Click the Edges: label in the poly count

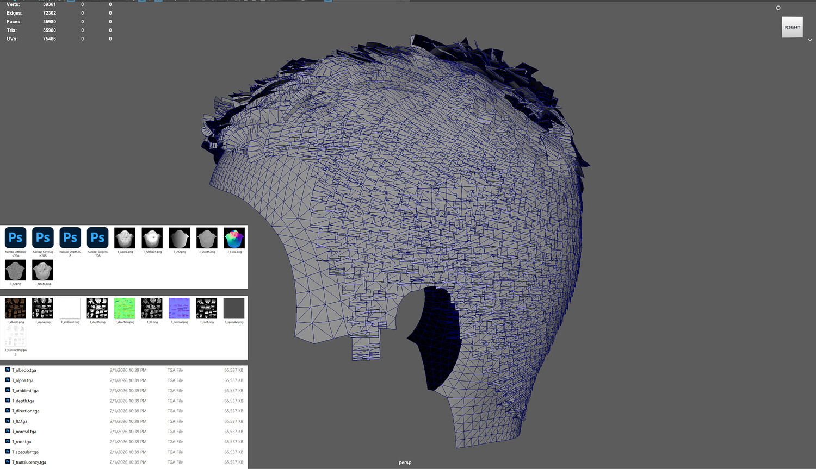tap(15, 13)
